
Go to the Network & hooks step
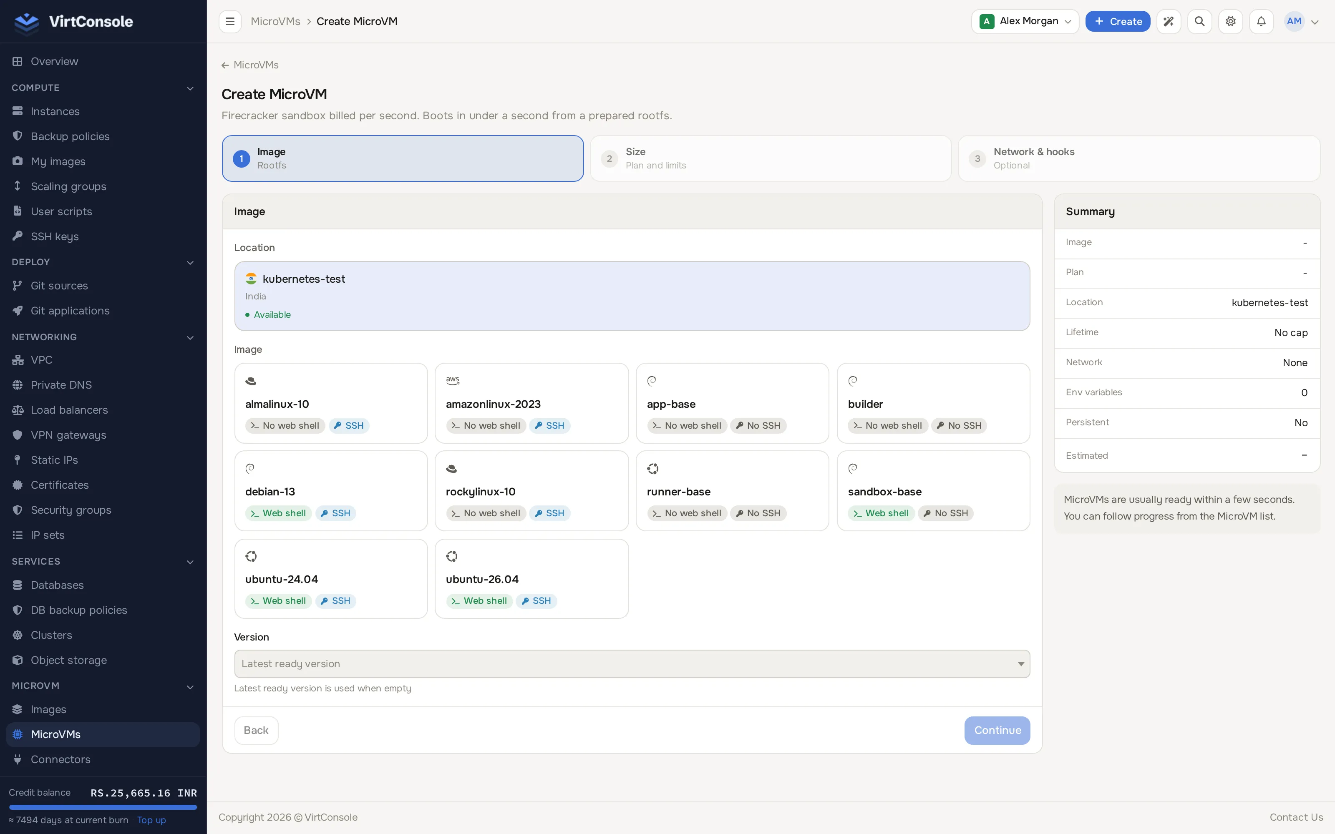pos(1139,158)
